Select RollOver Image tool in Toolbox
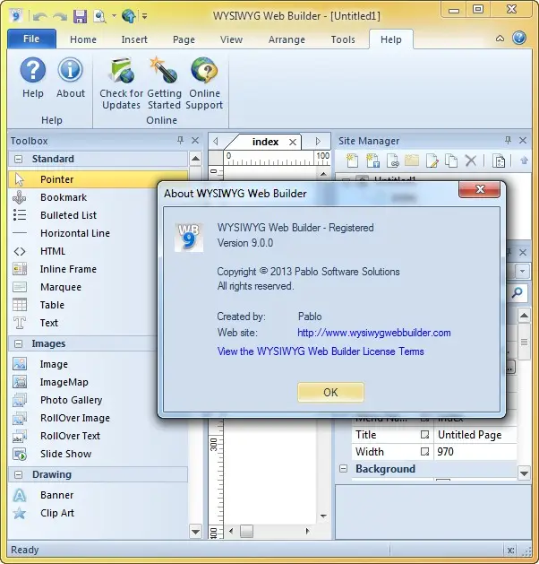Screen dimensions: 539x564 [75, 419]
